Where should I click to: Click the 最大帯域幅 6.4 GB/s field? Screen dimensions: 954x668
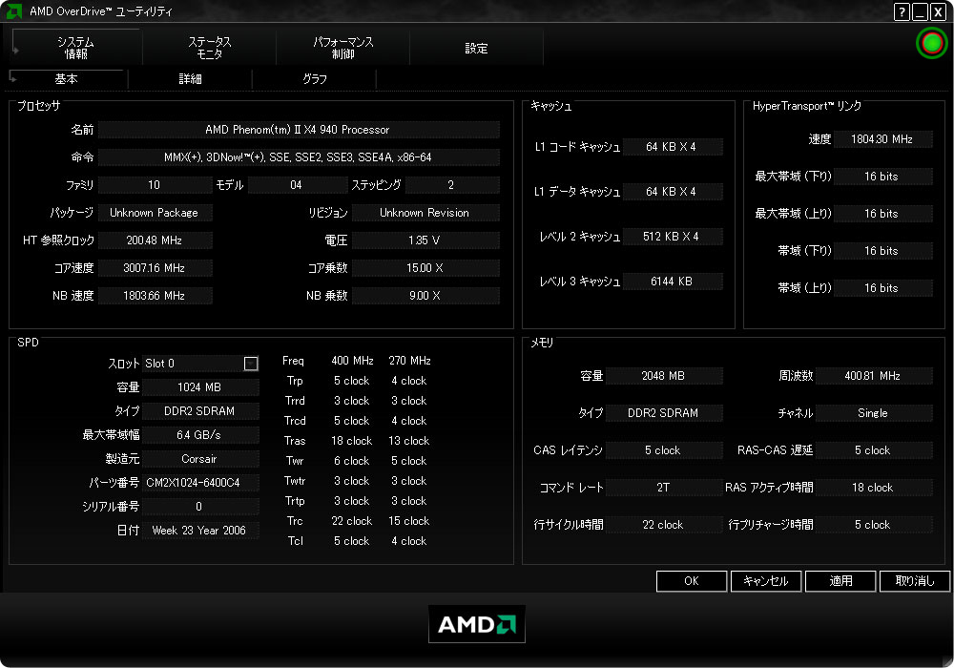[x=200, y=435]
